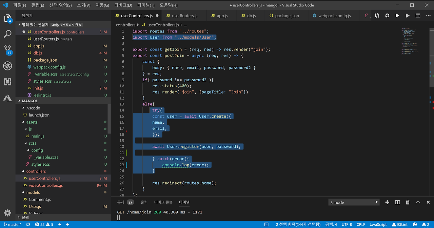
Task: Click the master* branch indicator
Action: pos(13,225)
